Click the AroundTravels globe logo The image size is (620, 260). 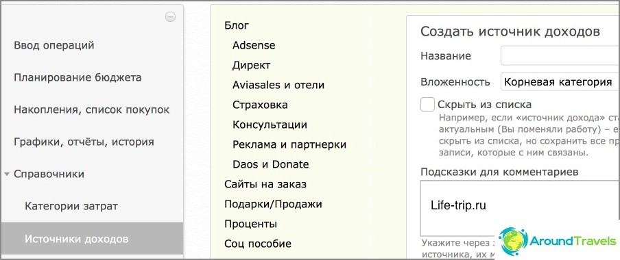pos(513,241)
